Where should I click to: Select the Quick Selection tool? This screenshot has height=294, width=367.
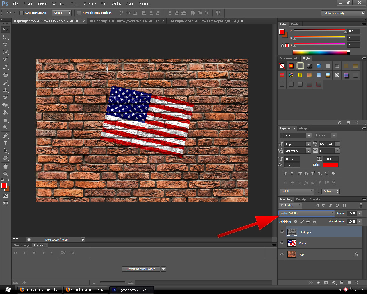[x=5, y=52]
